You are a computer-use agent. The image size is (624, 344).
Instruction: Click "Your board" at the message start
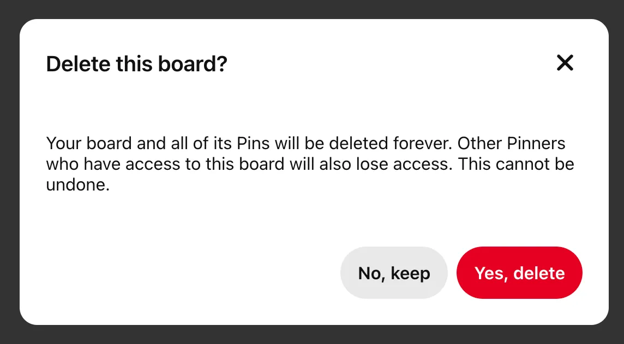pos(89,144)
